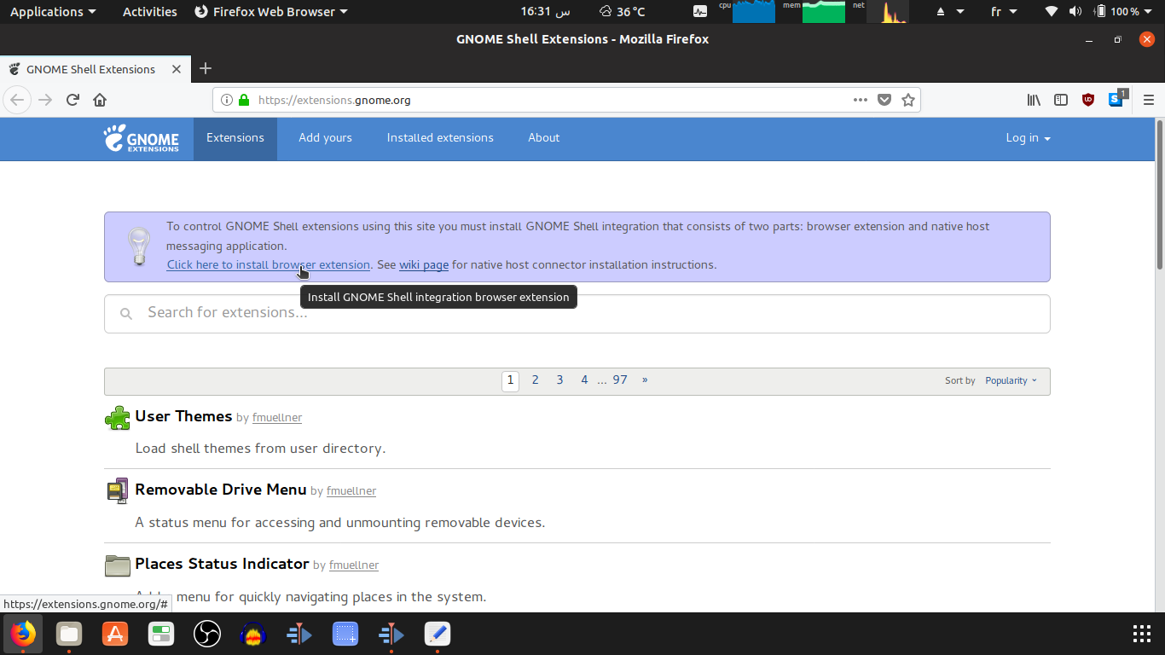Launch OBS Studio from the dock
Image resolution: width=1165 pixels, height=655 pixels.
coord(207,634)
